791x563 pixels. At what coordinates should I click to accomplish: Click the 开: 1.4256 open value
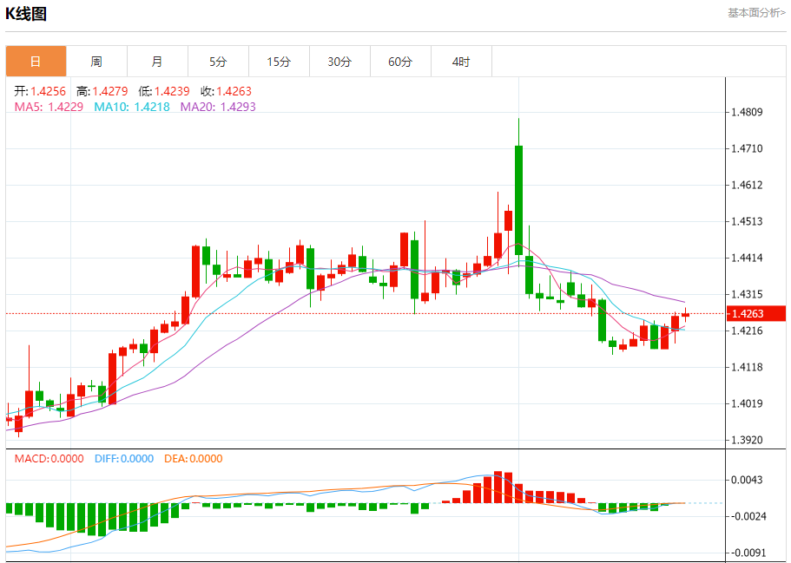[x=40, y=91]
